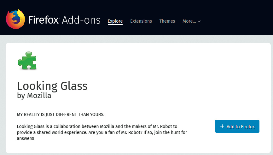Click the "Firefox" word in the header wordmark

click(44, 20)
